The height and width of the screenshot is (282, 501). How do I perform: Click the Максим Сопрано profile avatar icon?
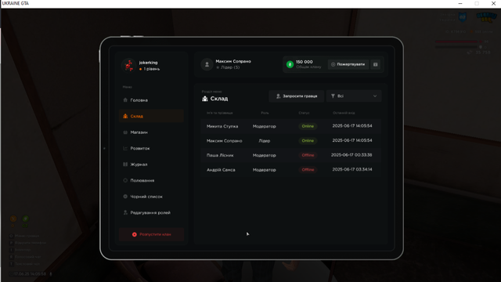point(207,64)
